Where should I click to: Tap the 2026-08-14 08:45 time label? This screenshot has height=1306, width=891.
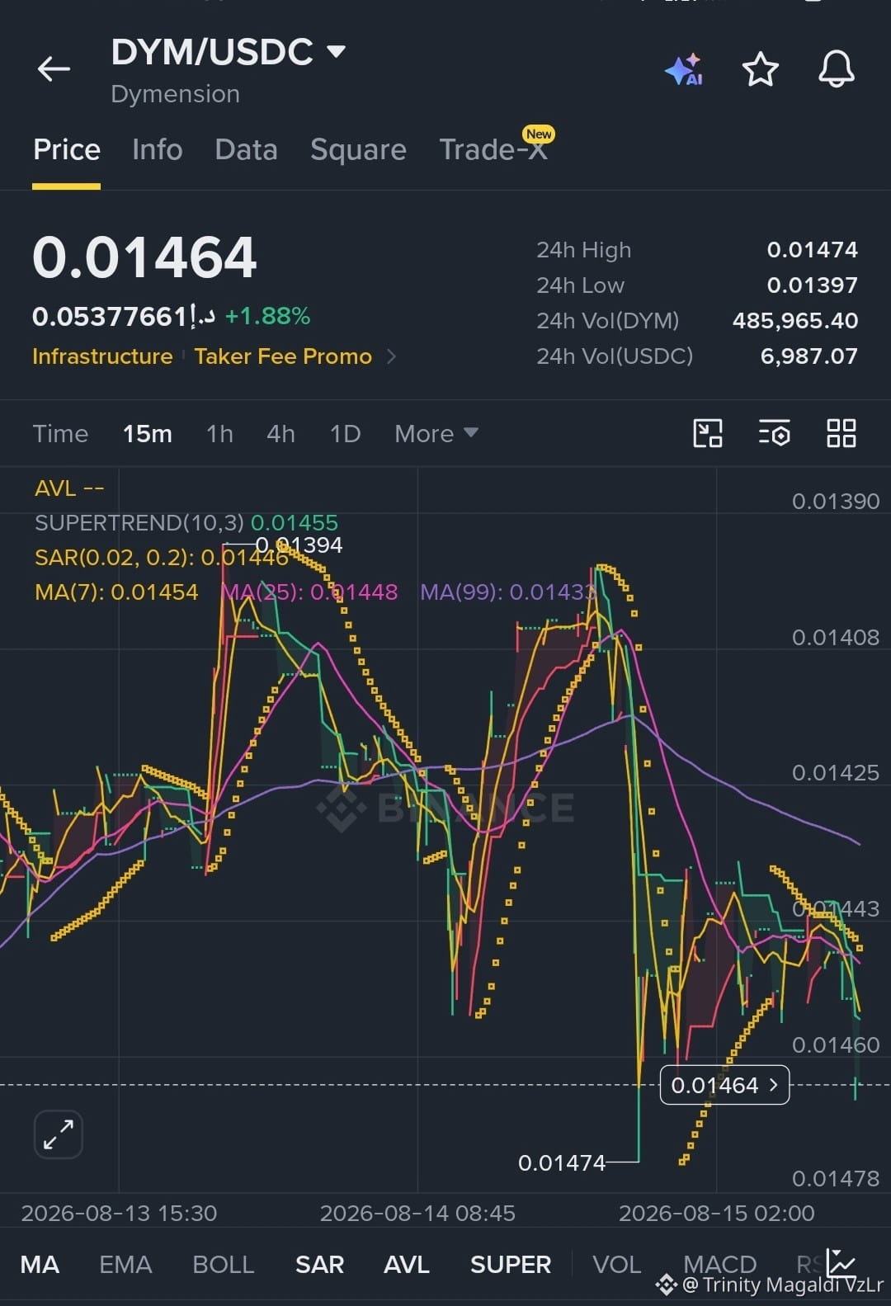coord(417,1213)
